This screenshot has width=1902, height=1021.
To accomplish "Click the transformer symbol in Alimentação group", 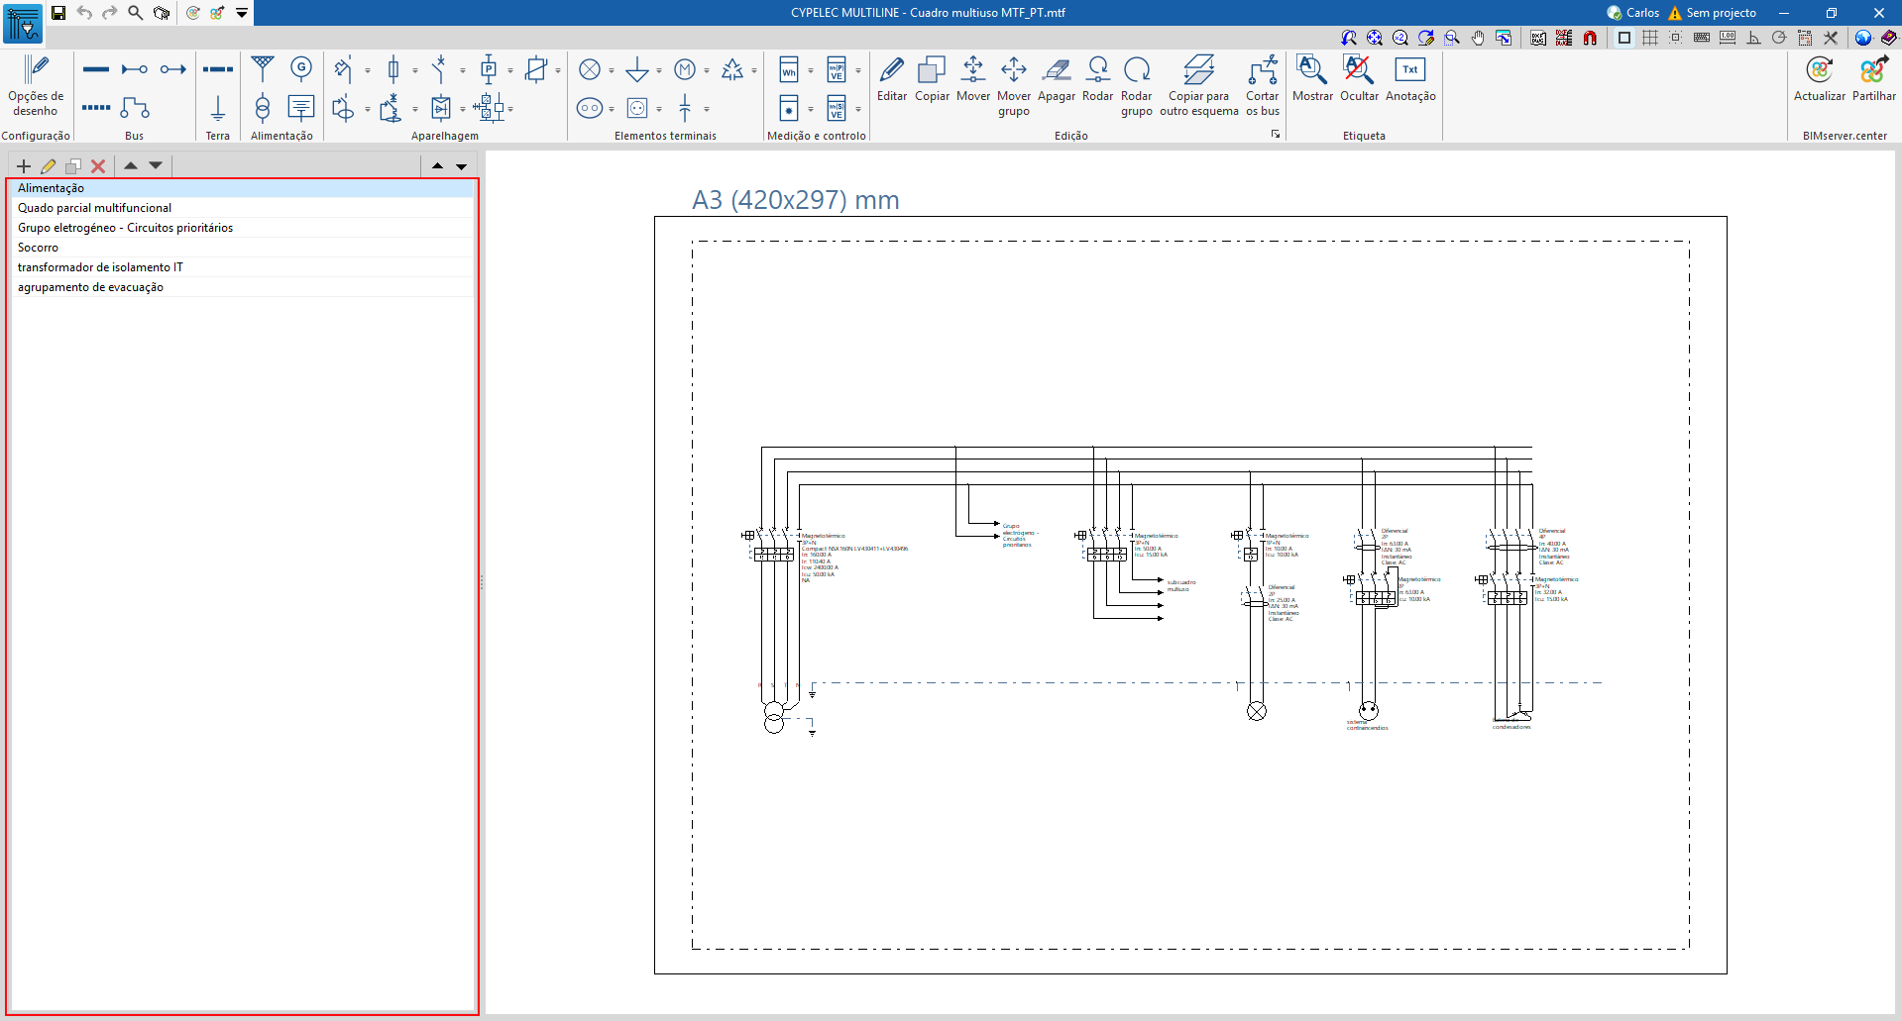I will click(263, 107).
